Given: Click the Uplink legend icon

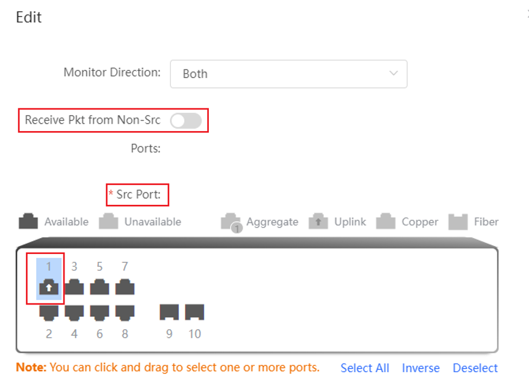Looking at the screenshot, I should (x=318, y=221).
